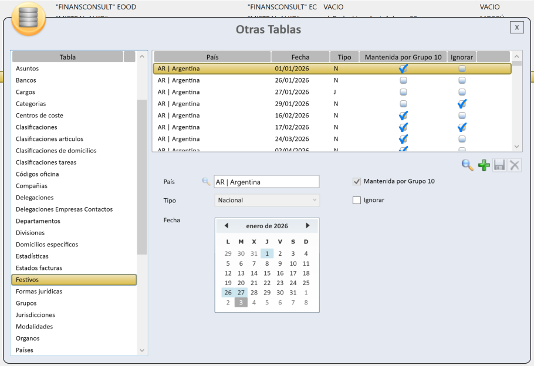The image size is (534, 366).
Task: Click the magnifier search icon in toolbar
Action: (x=468, y=166)
